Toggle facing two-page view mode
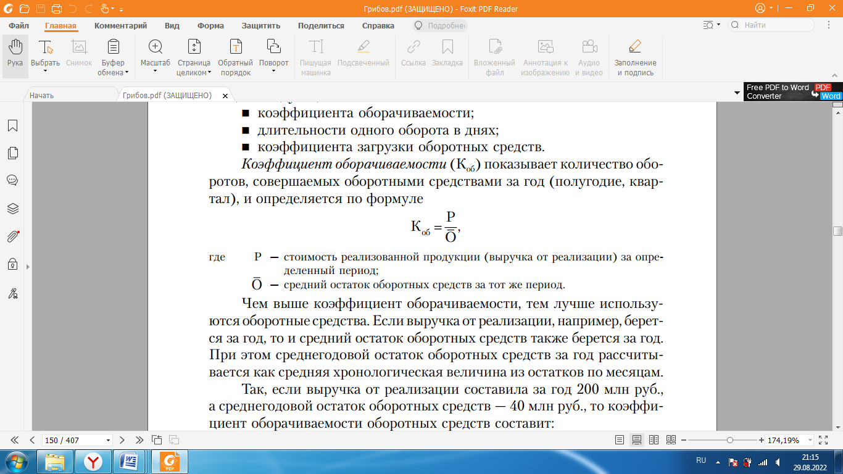 tap(654, 440)
